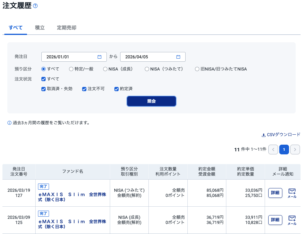Uncheck the 取消済・失効 checkbox
Screen dimensions: 303x234
[44, 89]
